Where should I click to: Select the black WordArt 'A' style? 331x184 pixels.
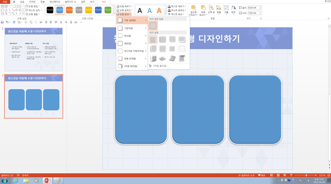coord(140,11)
